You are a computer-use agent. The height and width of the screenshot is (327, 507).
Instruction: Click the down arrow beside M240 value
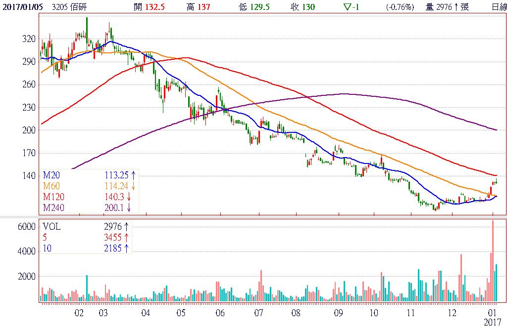coord(129,207)
